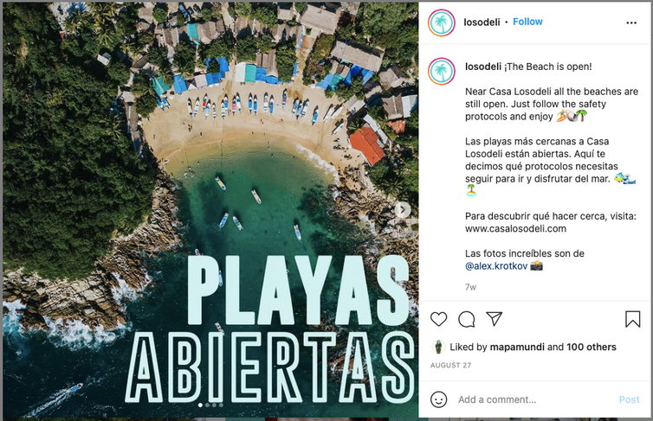Open the AUGUST 27 post date link
This screenshot has width=653, height=421.
450,366
